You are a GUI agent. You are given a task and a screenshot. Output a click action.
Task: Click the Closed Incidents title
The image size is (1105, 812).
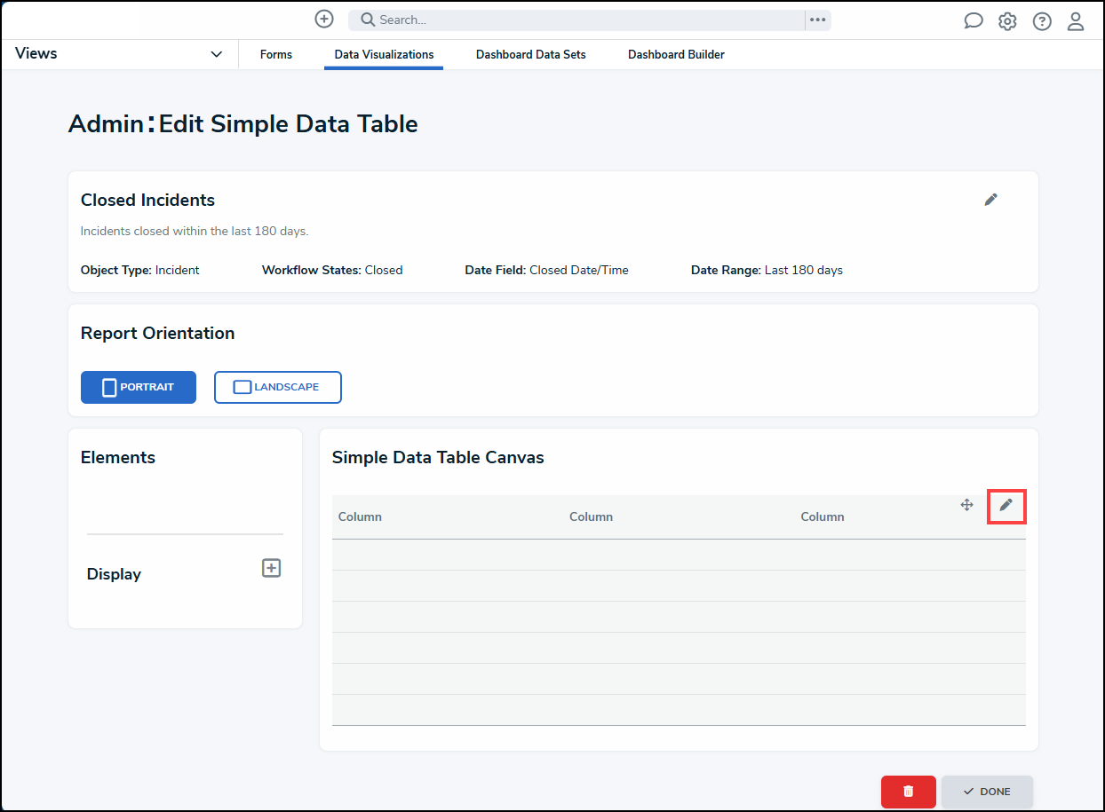click(x=147, y=201)
